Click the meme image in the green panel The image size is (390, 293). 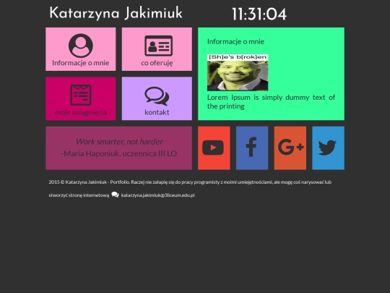(x=238, y=72)
